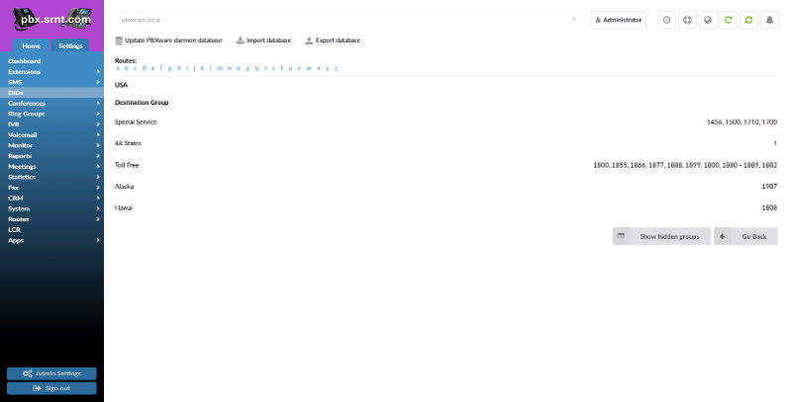Image resolution: width=789 pixels, height=402 pixels.
Task: Select the Alaska destination group
Action: (x=124, y=187)
